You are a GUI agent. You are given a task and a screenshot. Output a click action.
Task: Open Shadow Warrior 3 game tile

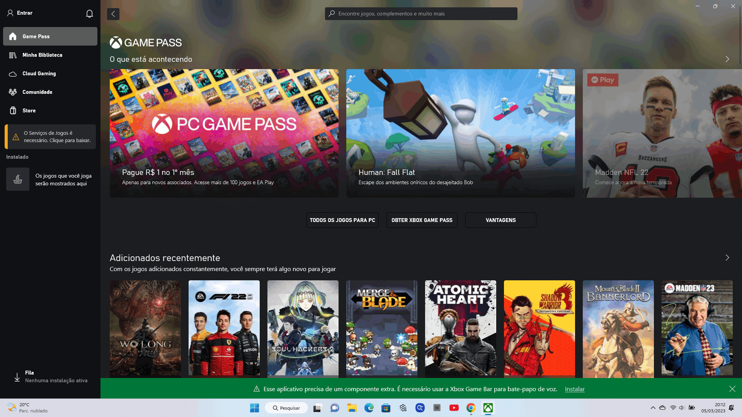tap(539, 328)
